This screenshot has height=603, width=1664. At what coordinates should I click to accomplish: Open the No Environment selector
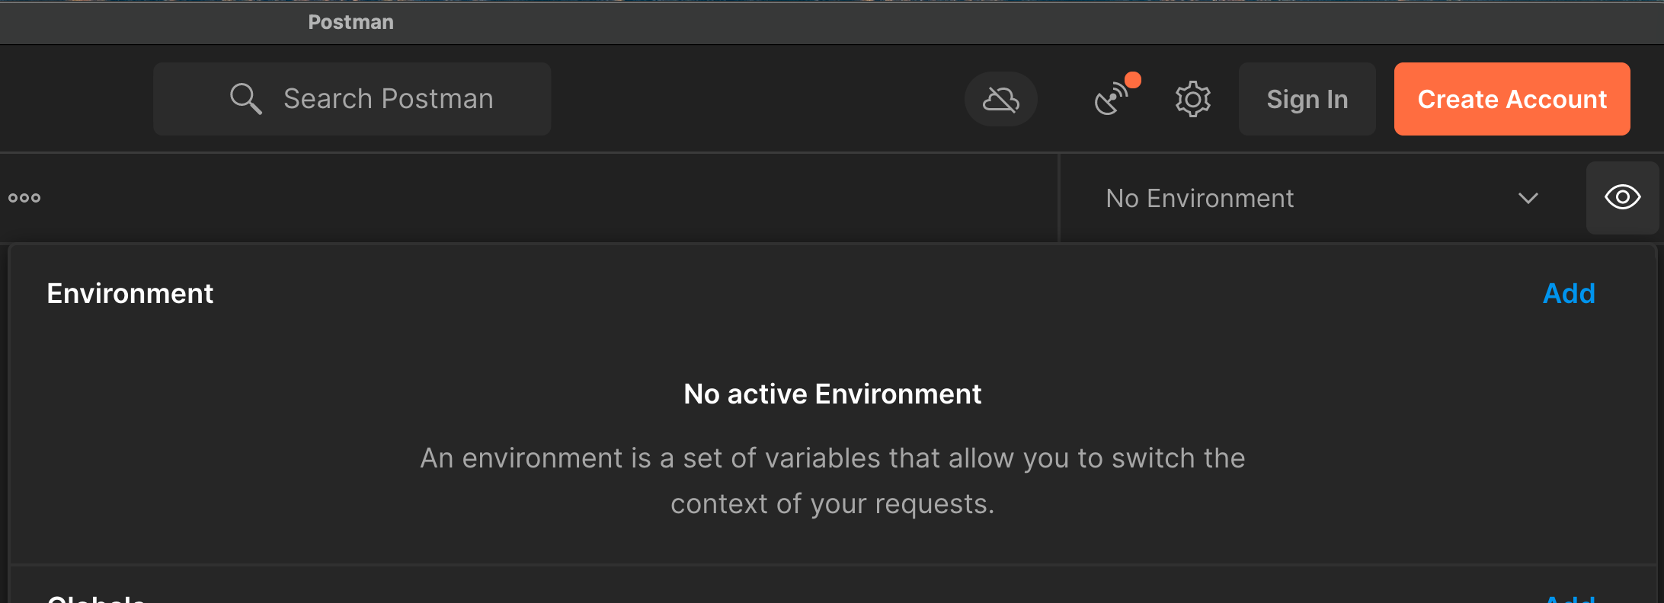(1199, 199)
